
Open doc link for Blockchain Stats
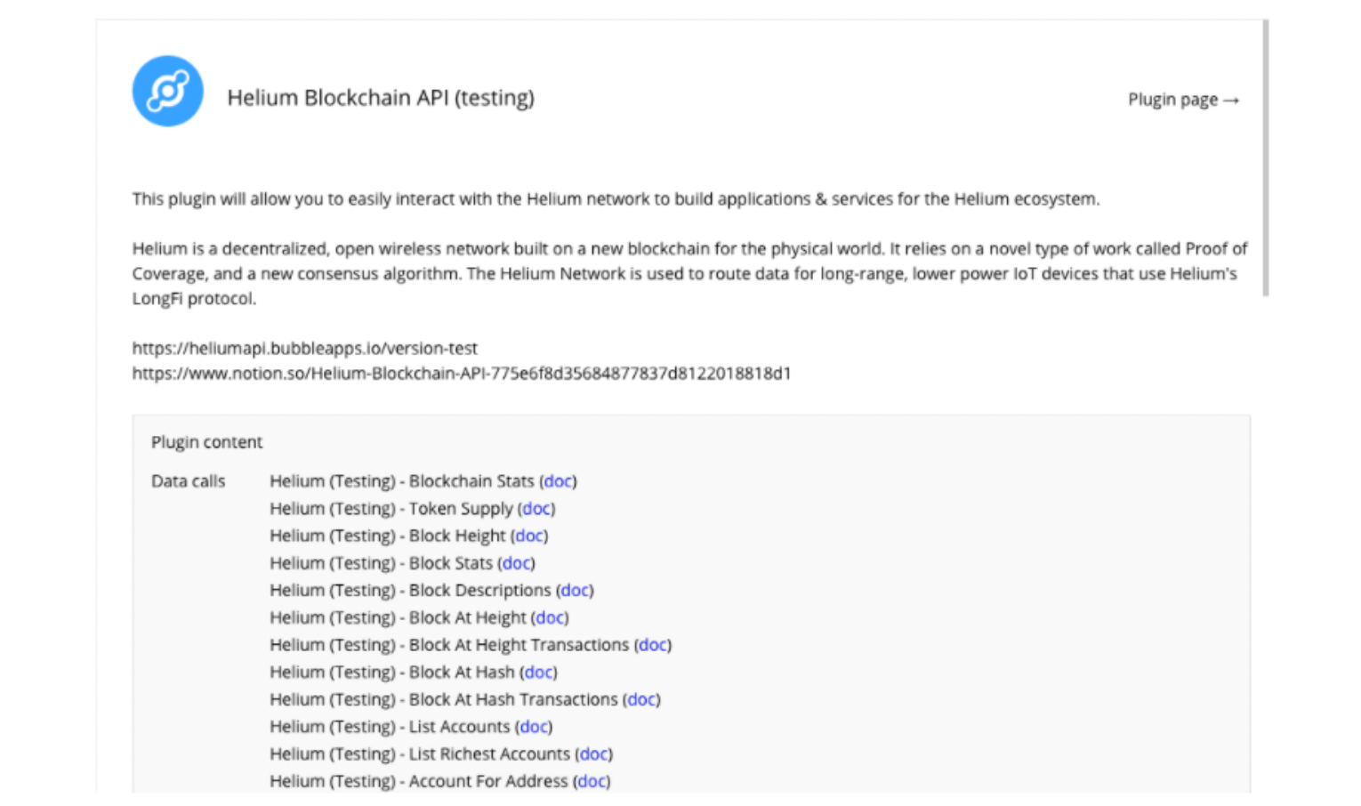[x=559, y=481]
